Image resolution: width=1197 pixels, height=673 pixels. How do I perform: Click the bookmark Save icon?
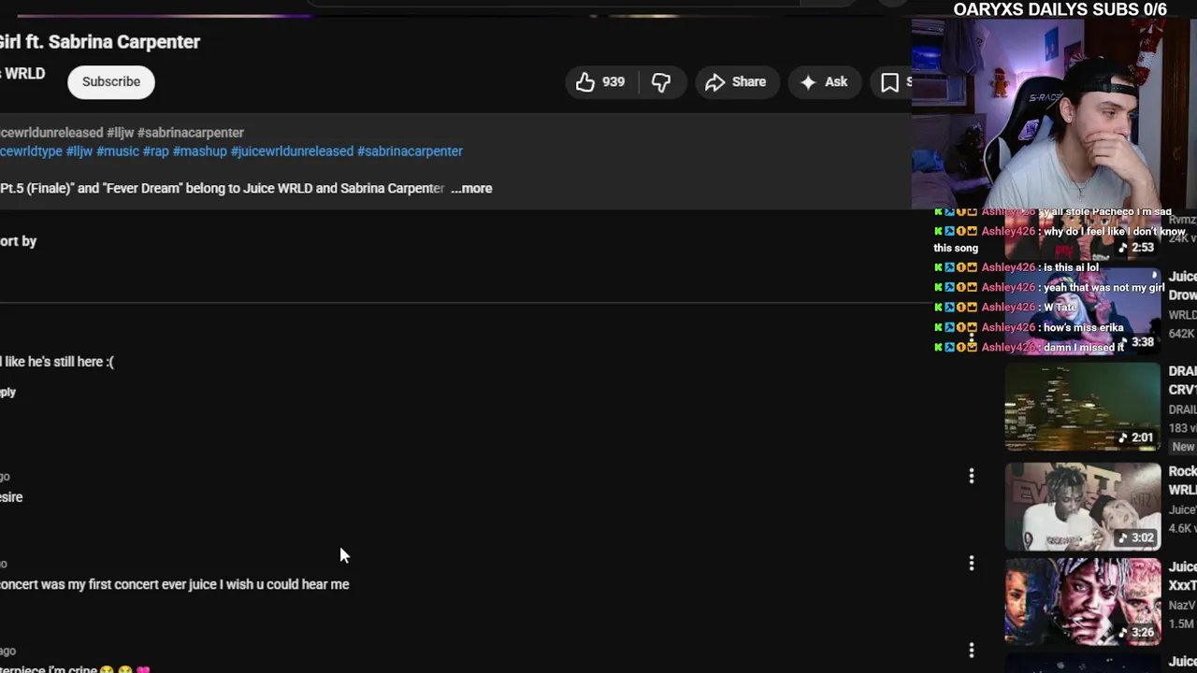point(890,82)
